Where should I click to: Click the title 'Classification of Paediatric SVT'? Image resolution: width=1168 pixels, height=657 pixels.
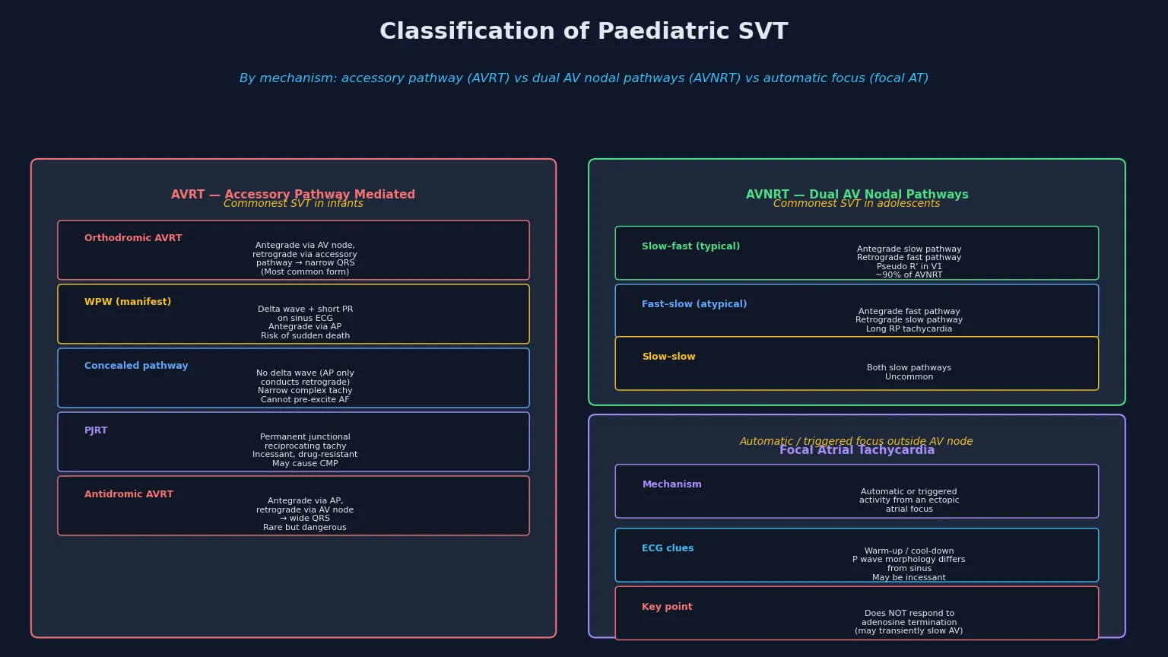point(584,32)
